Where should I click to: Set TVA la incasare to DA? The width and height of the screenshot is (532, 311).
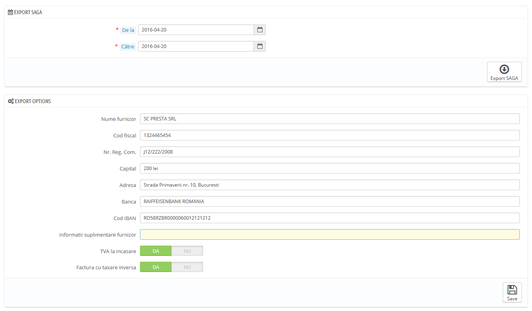[x=156, y=251]
